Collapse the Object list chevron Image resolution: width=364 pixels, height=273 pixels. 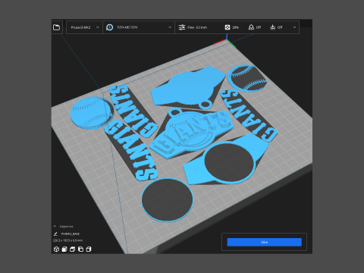[x=55, y=226]
